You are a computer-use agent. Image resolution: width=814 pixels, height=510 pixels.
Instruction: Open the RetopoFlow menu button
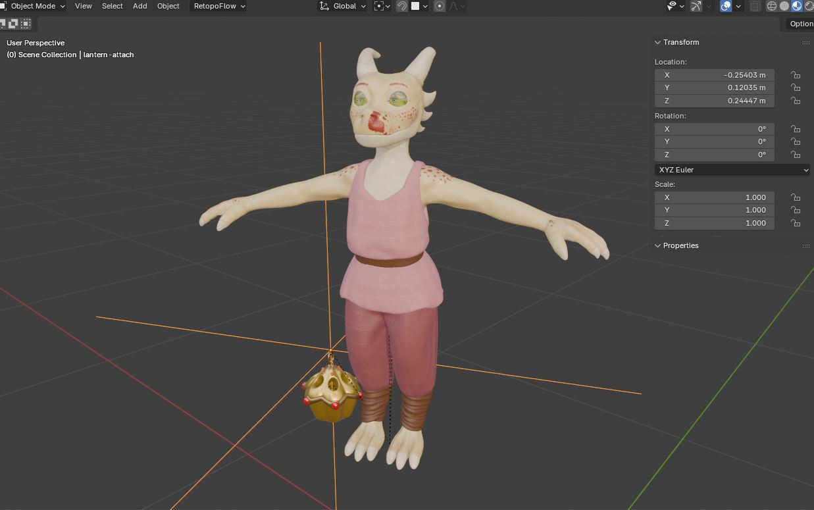(x=218, y=6)
